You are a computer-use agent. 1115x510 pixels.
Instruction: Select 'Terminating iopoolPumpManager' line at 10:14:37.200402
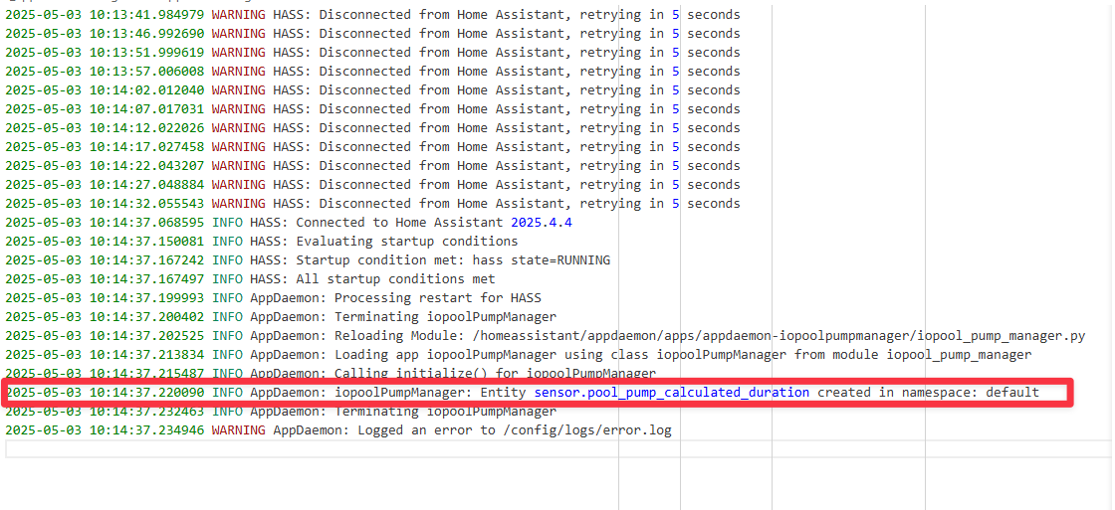click(281, 317)
